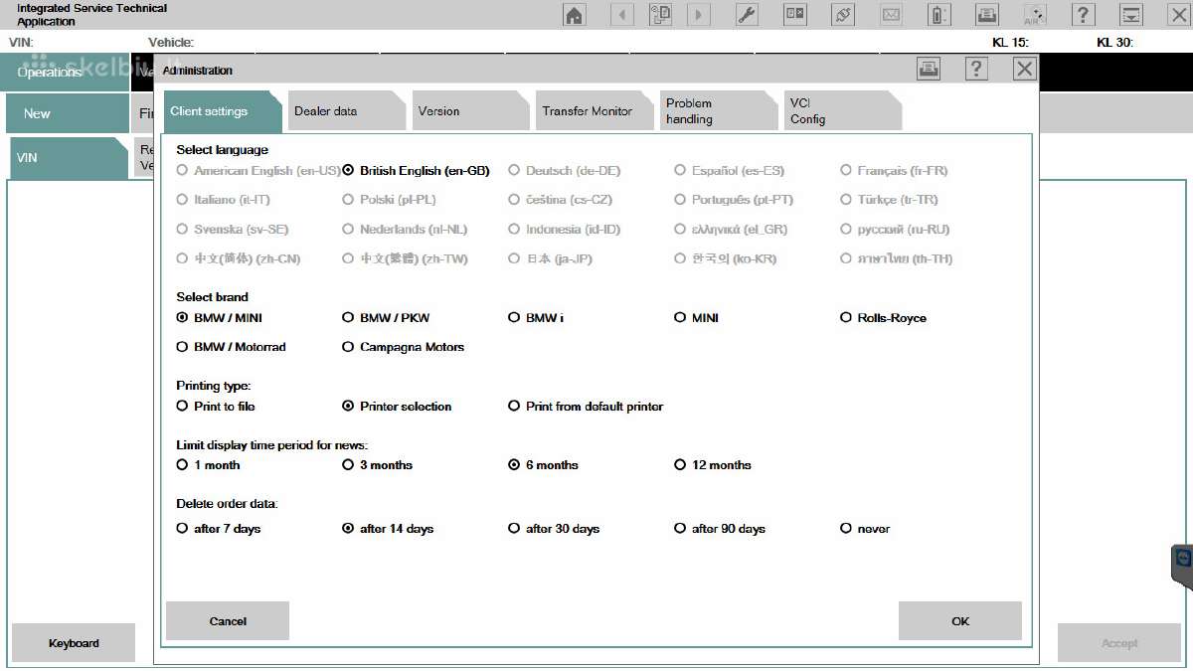Open the Dealer data tab
This screenshot has height=671, width=1193.
346,111
